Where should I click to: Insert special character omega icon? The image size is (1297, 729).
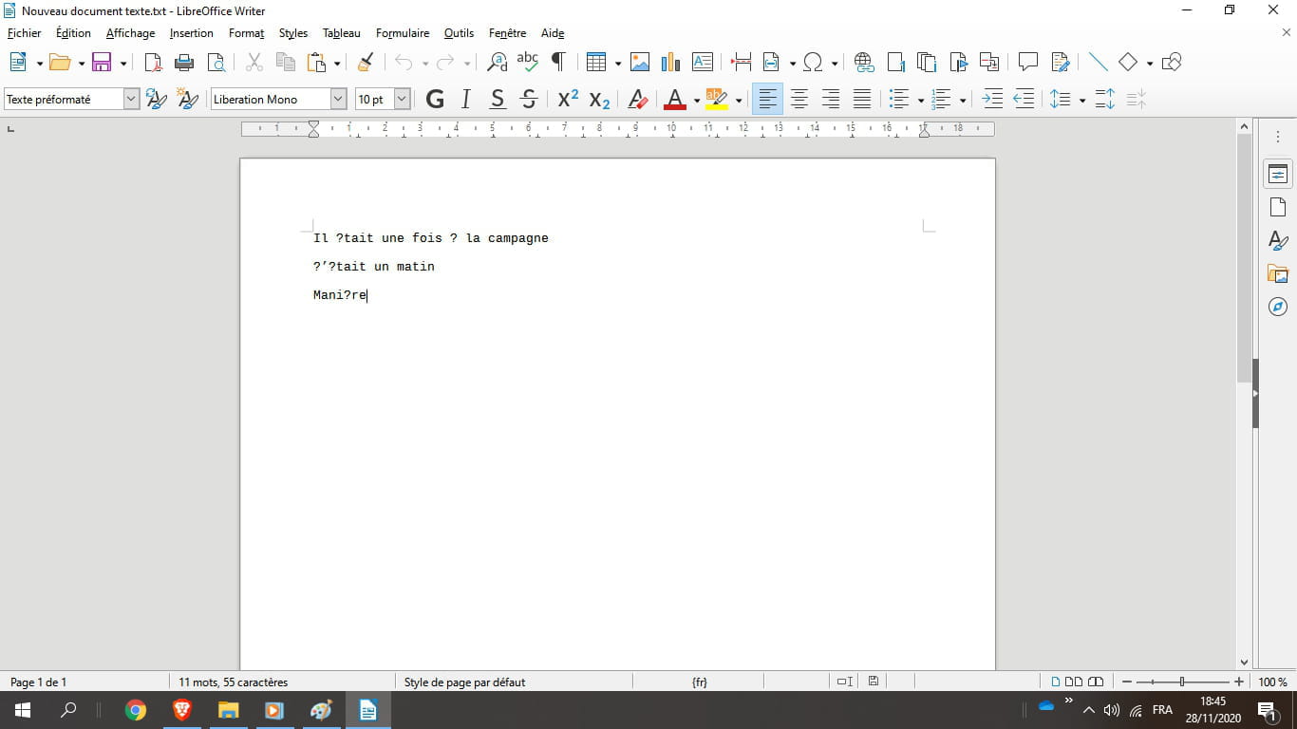pos(813,63)
